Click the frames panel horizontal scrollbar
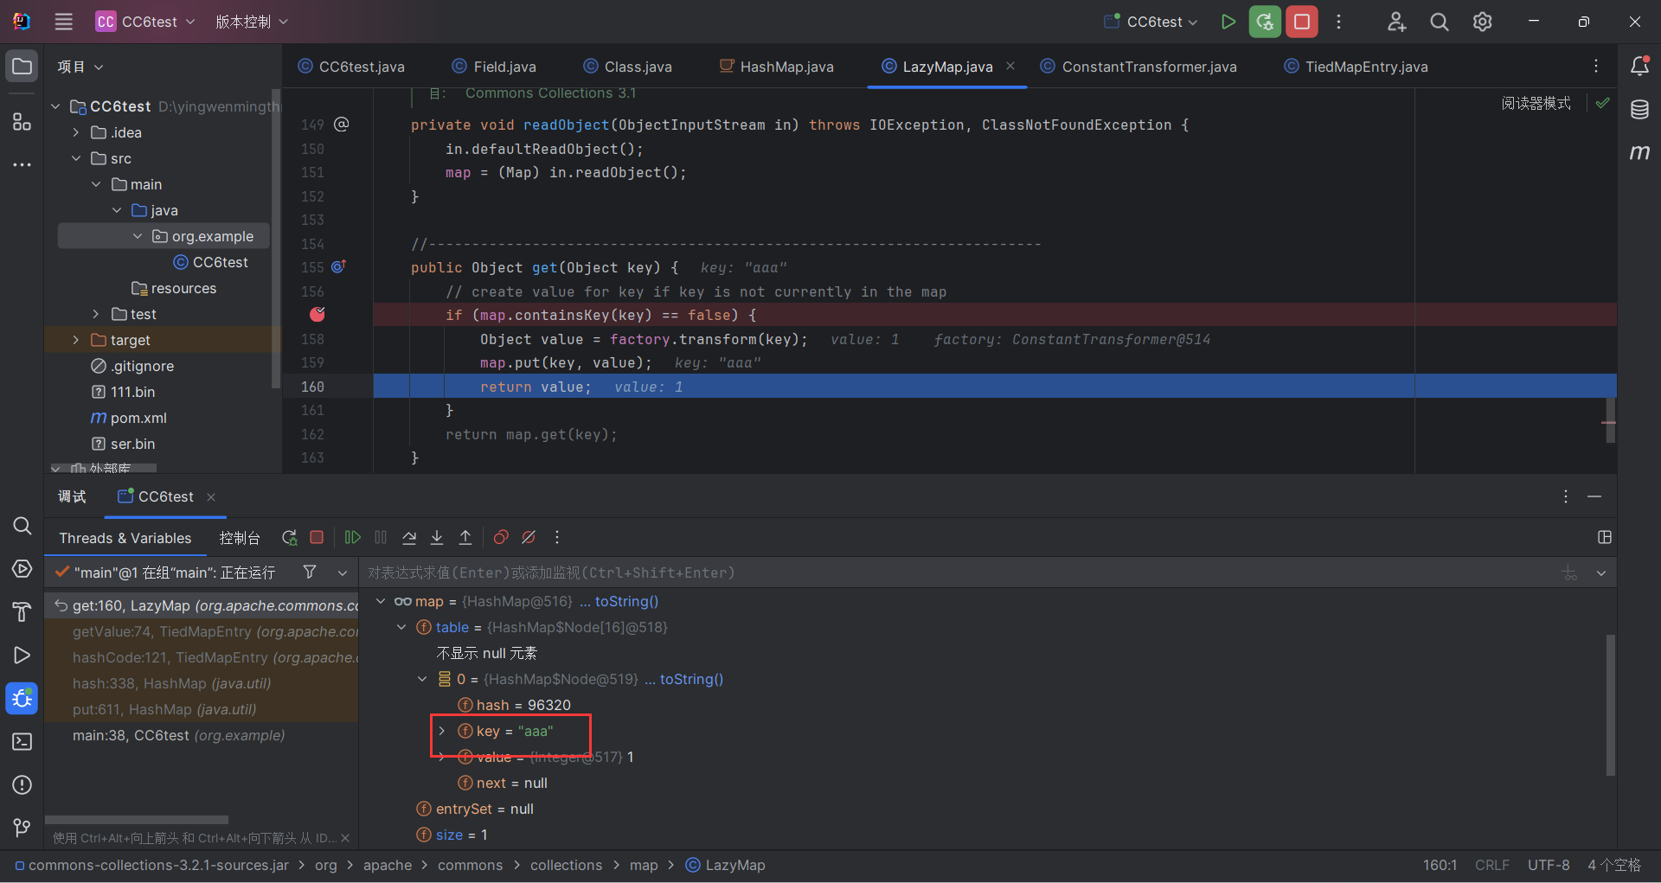 point(137,819)
